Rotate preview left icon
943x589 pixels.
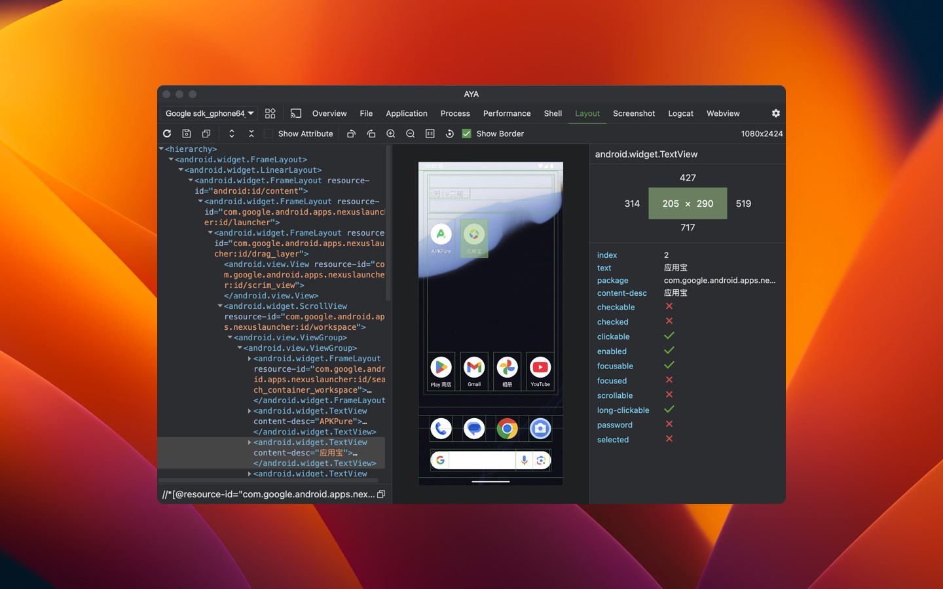351,134
